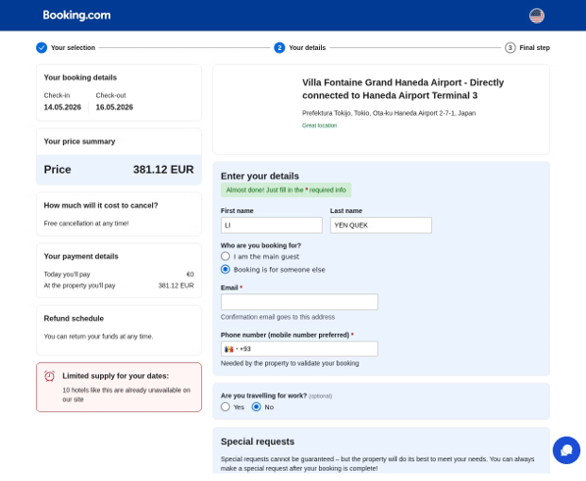This screenshot has width=586, height=481.
Task: Click the phone country flag icon
Action: pos(228,349)
